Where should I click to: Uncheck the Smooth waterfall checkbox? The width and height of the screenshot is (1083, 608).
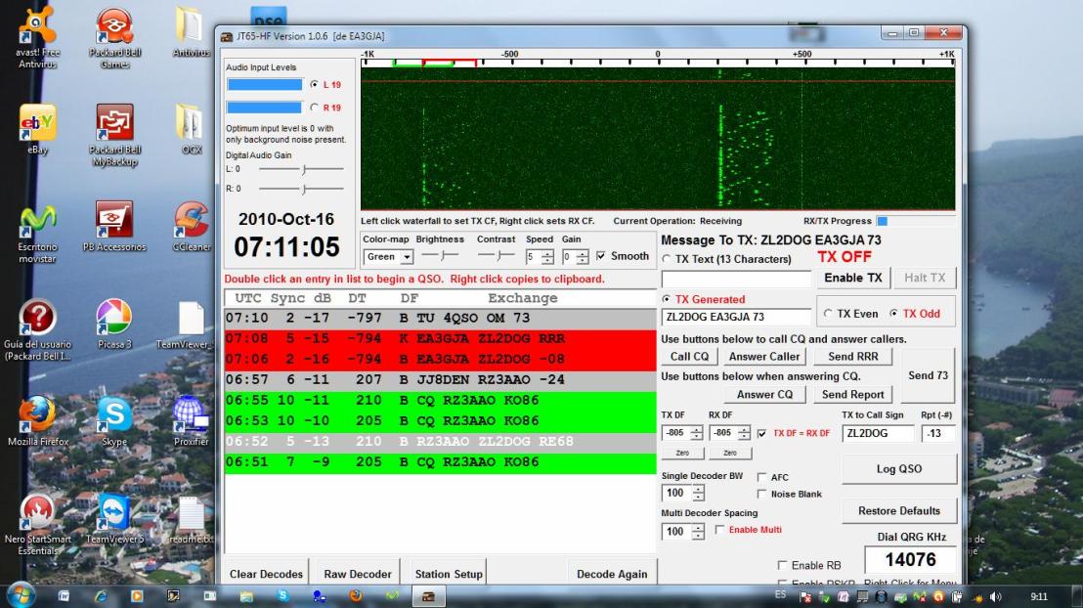600,256
